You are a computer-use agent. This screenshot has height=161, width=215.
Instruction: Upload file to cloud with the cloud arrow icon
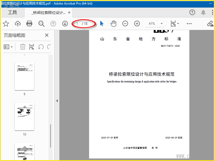(18, 24)
